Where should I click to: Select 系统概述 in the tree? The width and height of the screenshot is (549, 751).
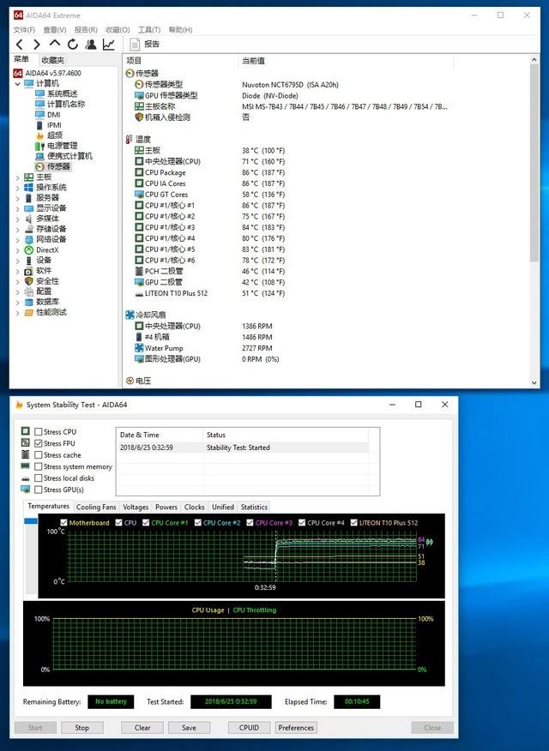tap(63, 93)
